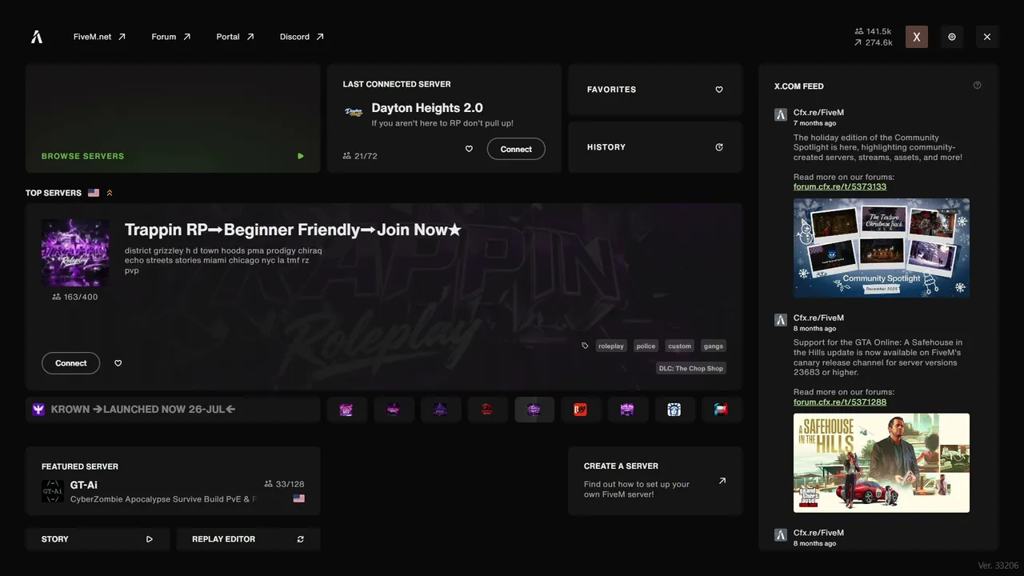Click the custom tag

(x=680, y=346)
